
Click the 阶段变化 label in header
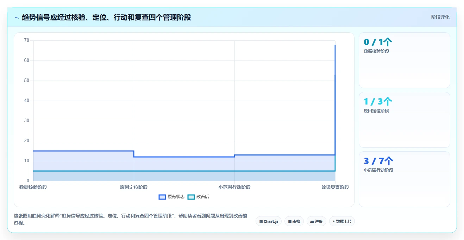click(x=440, y=17)
